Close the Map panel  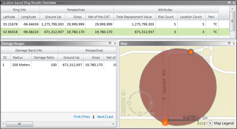[x=234, y=44]
